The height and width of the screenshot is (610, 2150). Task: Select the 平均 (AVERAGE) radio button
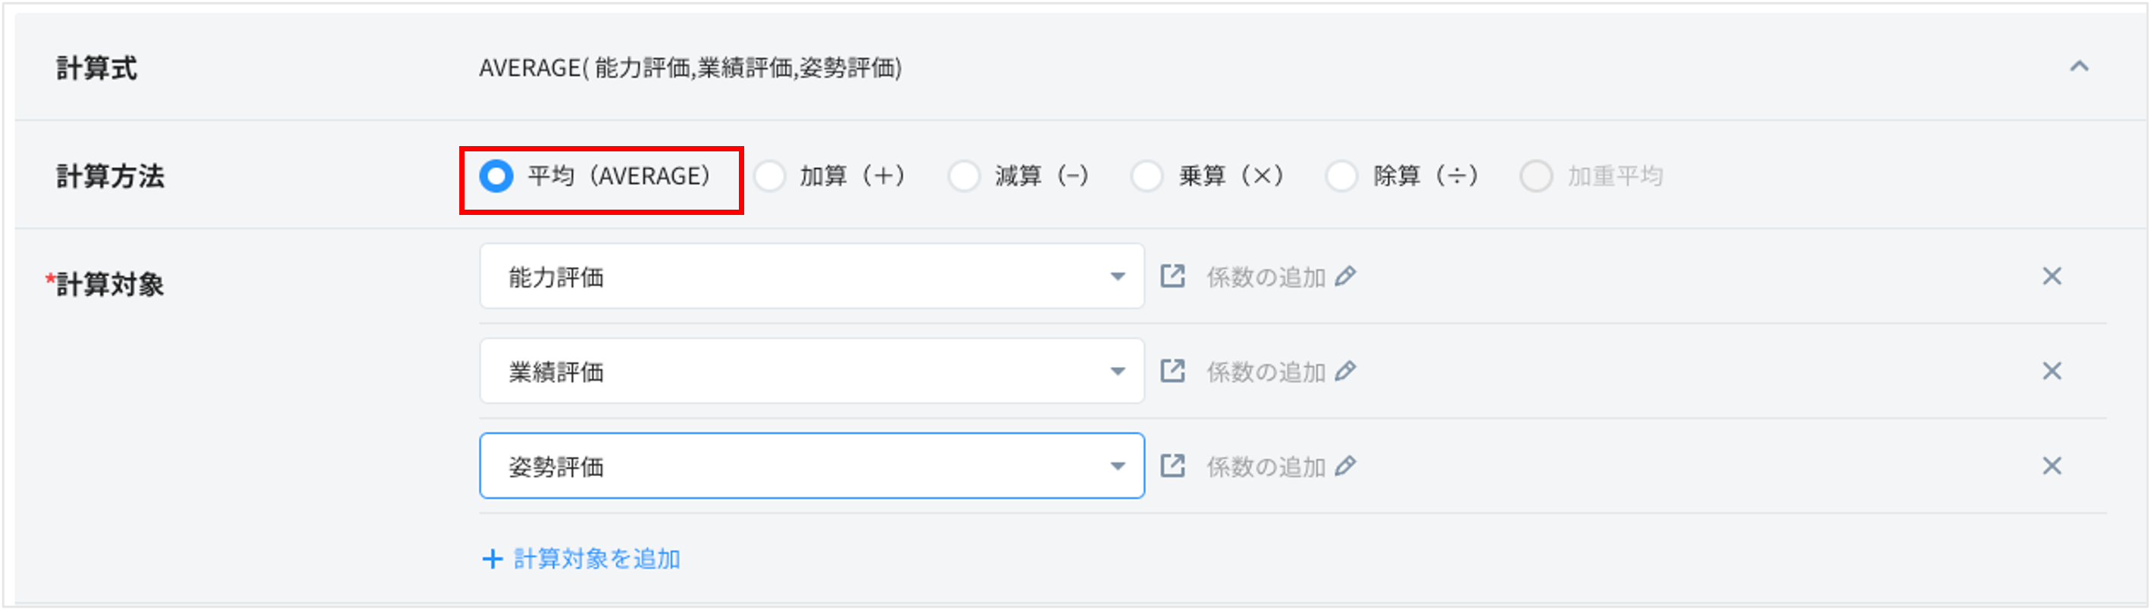(496, 176)
